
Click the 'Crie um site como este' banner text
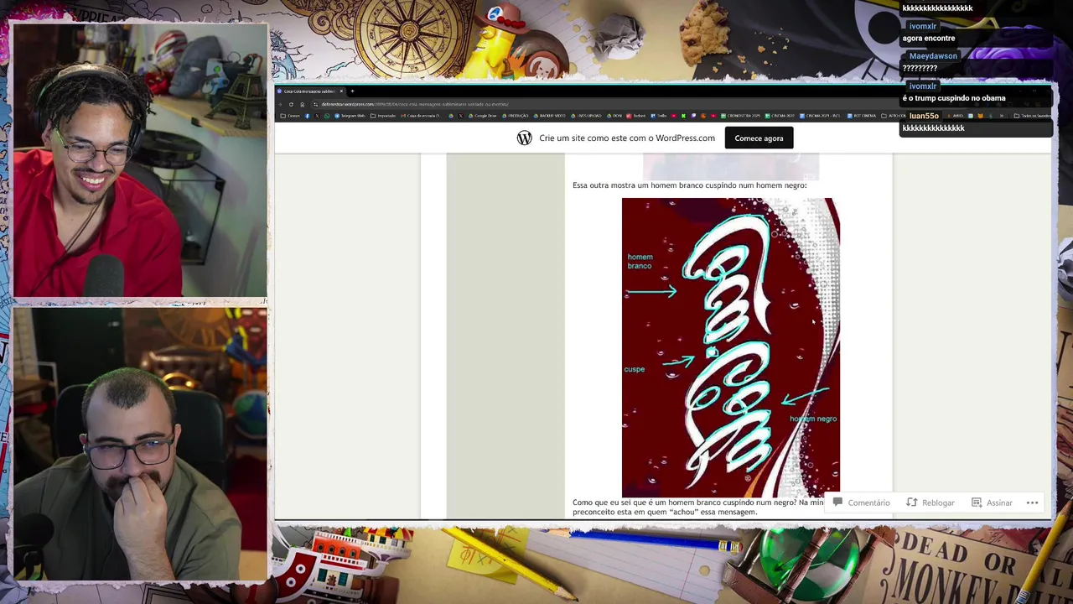point(627,138)
